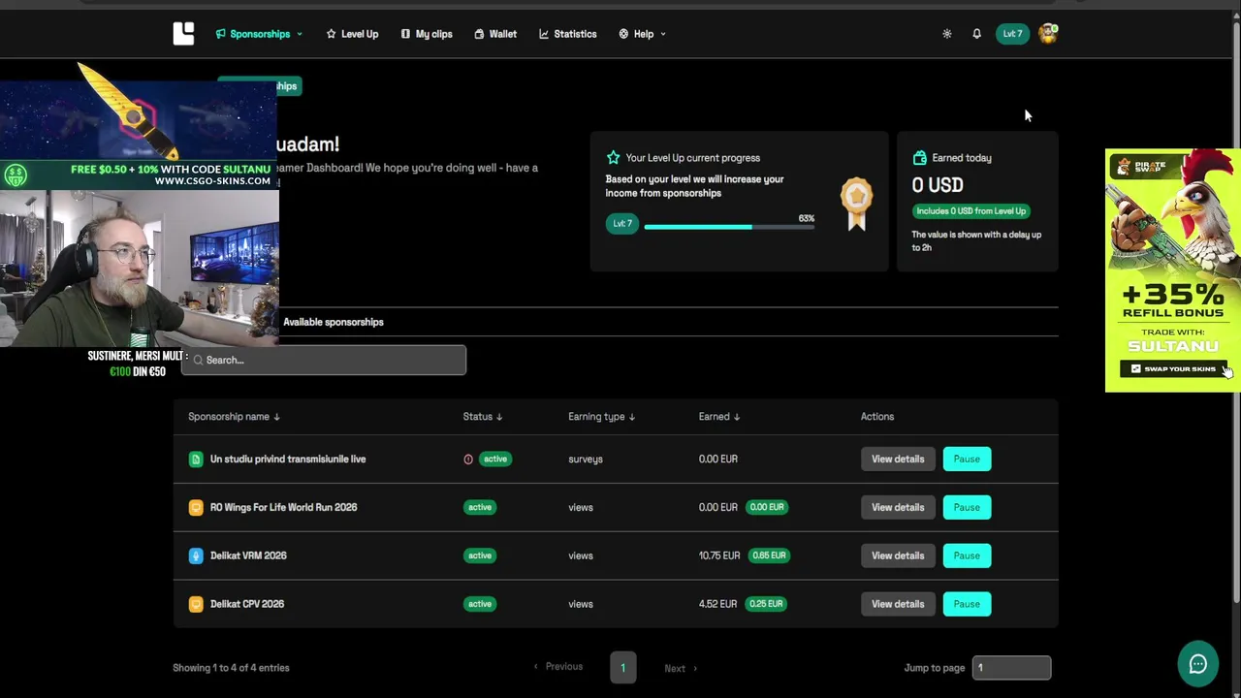Click the orange icon of Delikat CPV 2026
Viewport: 1241px width, 698px height.
coord(196,604)
